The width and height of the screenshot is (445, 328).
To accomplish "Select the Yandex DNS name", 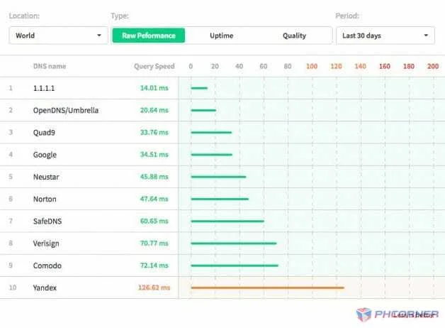I will 45,288.
